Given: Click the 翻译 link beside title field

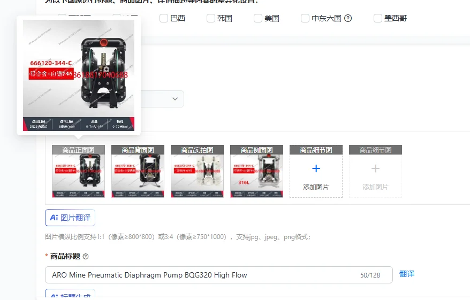Looking at the screenshot, I should [407, 274].
